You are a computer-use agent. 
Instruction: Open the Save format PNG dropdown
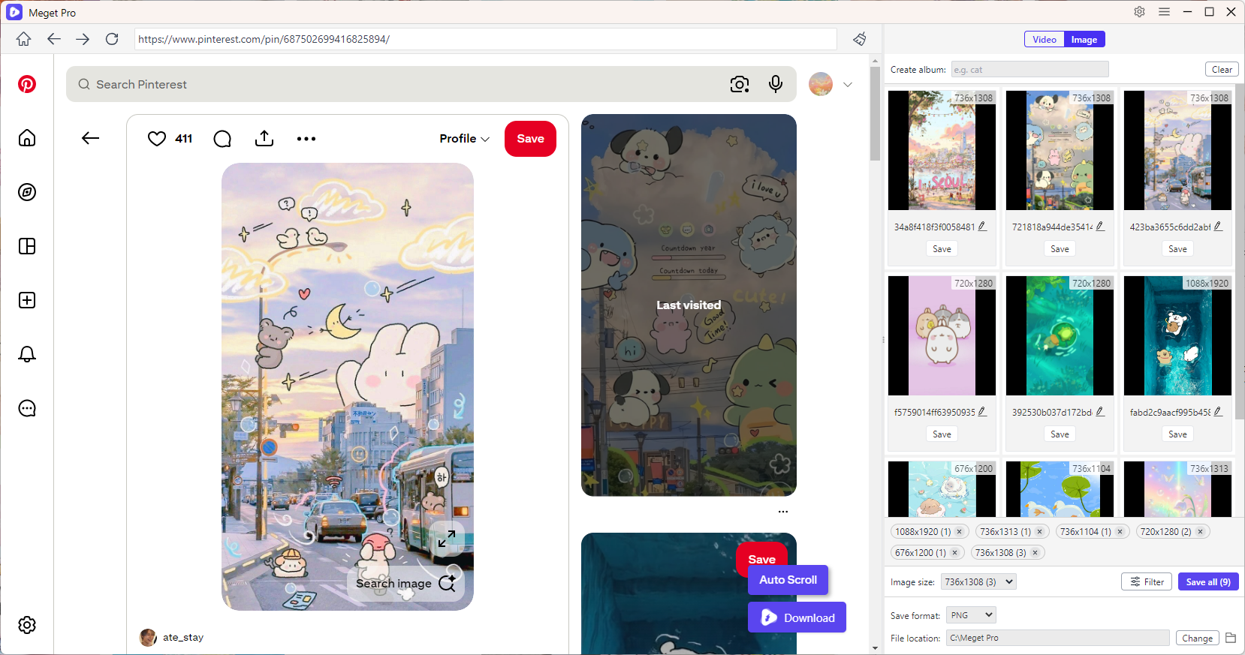pos(971,615)
